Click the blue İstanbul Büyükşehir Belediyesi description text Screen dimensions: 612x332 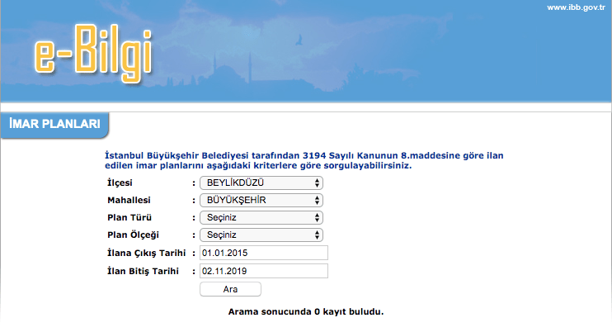pyautogui.click(x=304, y=160)
